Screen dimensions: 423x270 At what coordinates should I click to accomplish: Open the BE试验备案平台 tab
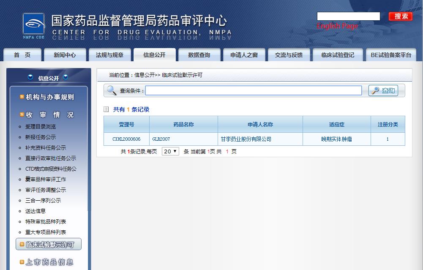pos(390,55)
